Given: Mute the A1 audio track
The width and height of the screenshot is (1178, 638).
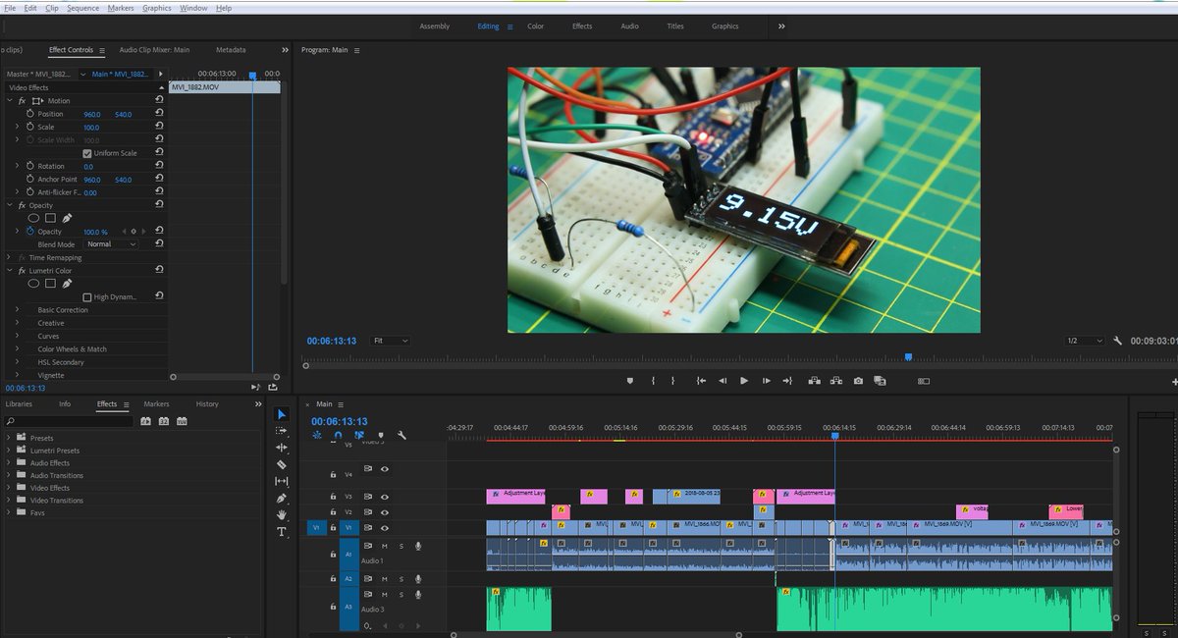Looking at the screenshot, I should click(x=385, y=546).
